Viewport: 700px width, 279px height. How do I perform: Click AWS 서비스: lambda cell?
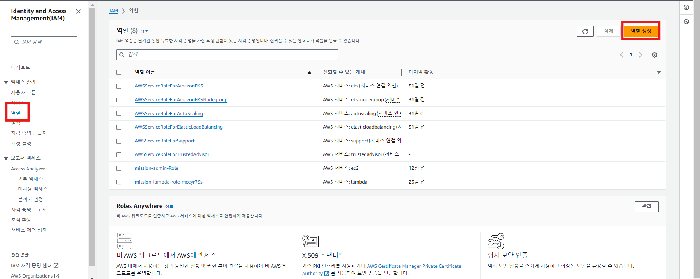point(345,182)
